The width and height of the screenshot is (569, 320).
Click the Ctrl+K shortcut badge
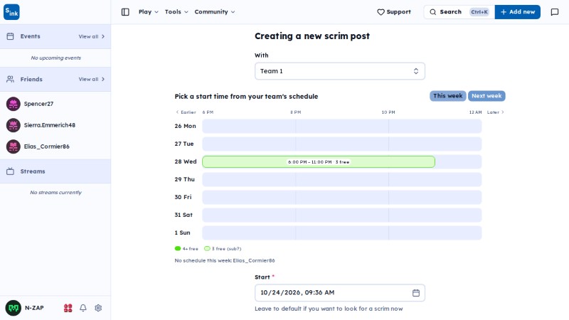(479, 12)
